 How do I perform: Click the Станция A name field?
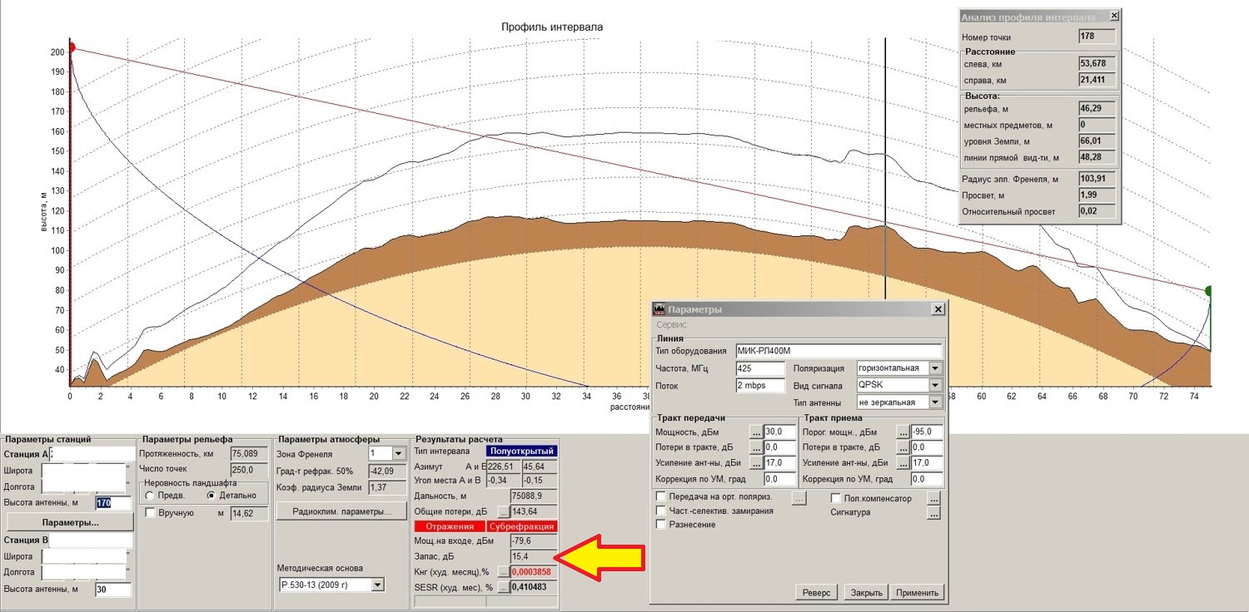[92, 454]
